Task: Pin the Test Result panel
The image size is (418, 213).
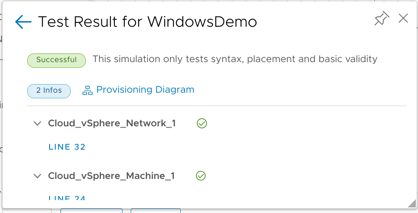Action: (381, 19)
